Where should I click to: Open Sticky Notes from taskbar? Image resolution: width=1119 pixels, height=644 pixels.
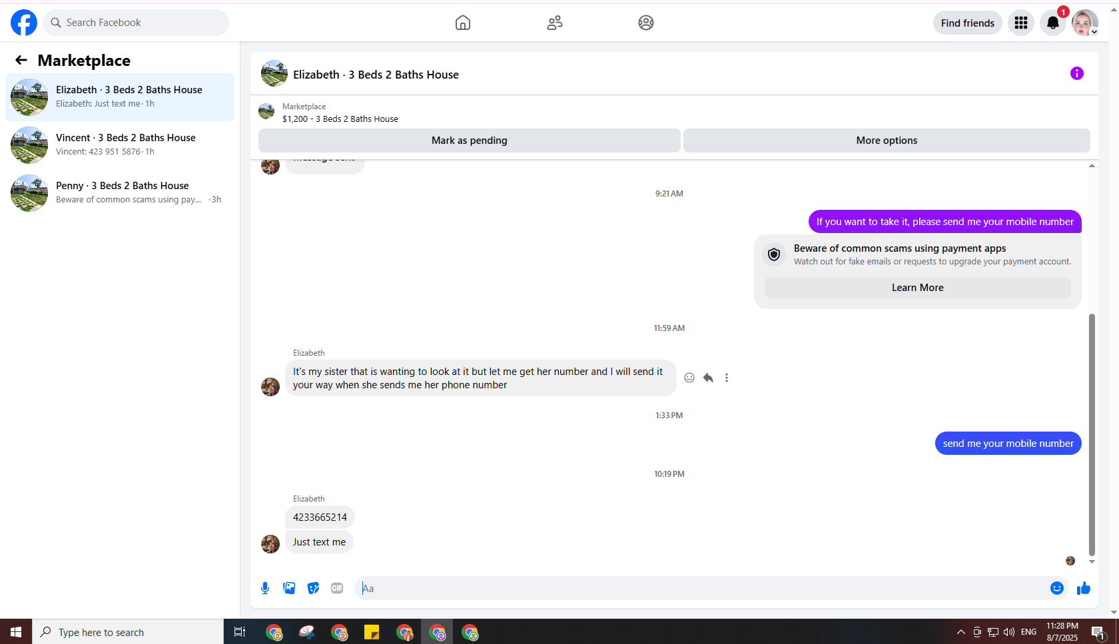372,632
